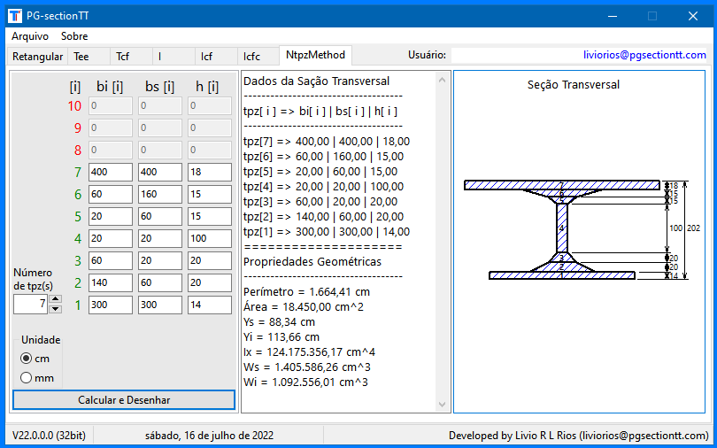Increase Número de tpz(s) with up arrow
Viewport: 717px width, 448px height.
click(x=55, y=299)
